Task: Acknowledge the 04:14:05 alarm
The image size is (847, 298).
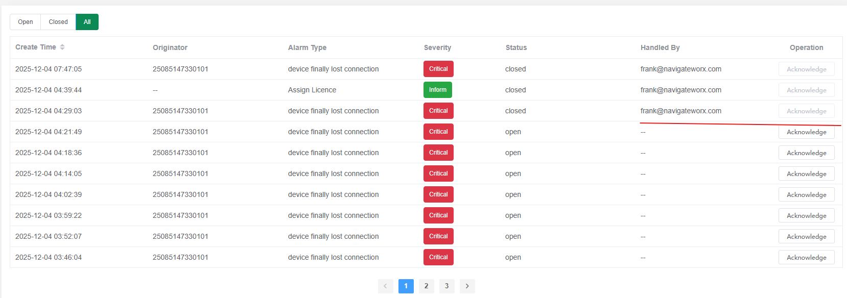Action: click(806, 174)
